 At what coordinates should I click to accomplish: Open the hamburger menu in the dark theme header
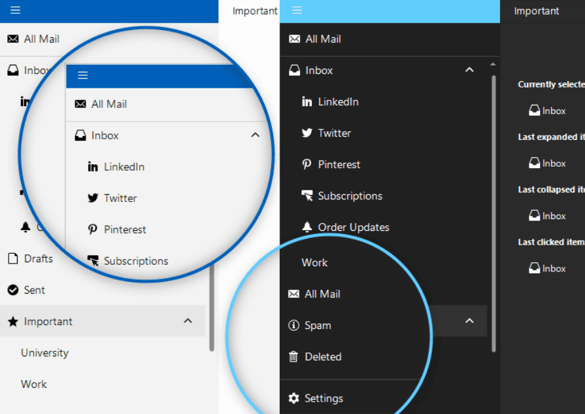[x=297, y=10]
